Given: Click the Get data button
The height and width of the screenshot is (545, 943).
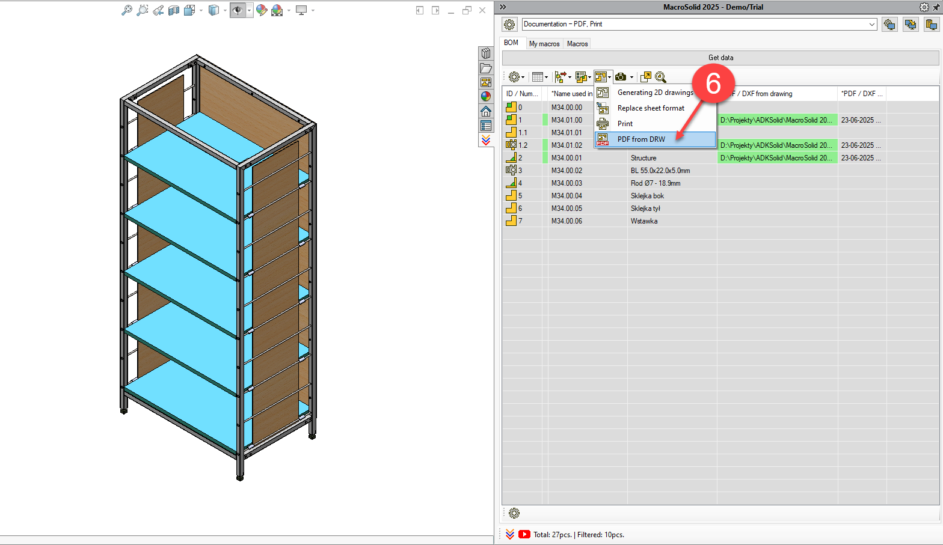Looking at the screenshot, I should [720, 58].
